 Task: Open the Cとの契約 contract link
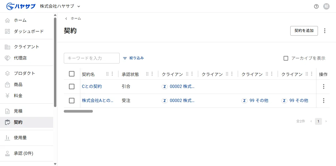click(x=92, y=87)
